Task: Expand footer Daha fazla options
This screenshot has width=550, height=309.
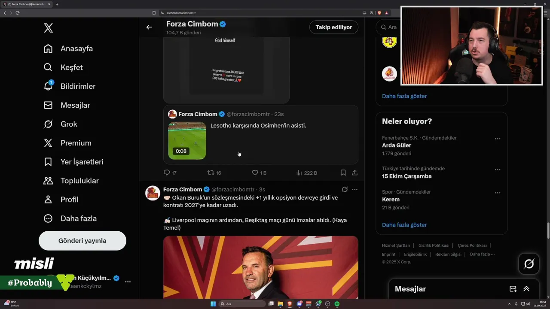Action: pos(482,254)
